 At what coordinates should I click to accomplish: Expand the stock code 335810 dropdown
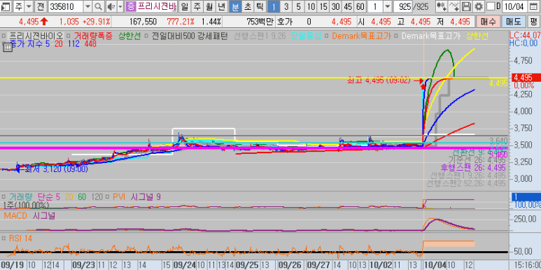[x=87, y=6]
